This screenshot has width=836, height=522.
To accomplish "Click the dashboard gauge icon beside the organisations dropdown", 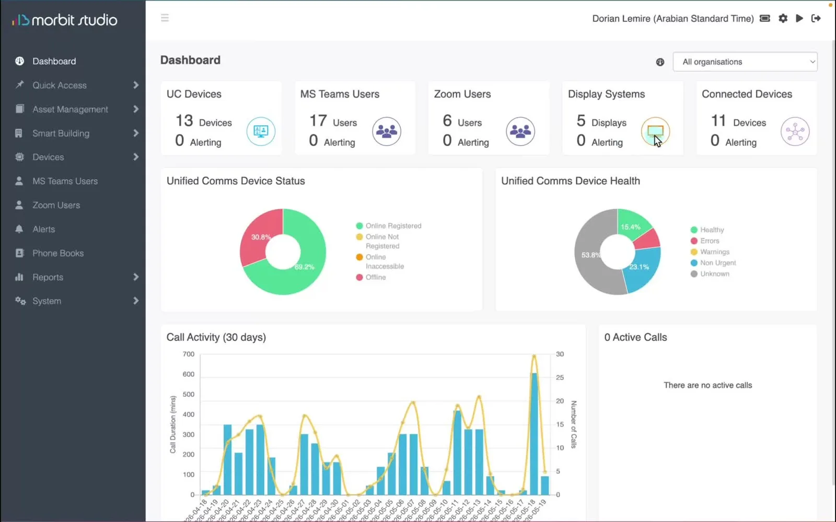I will (x=660, y=62).
